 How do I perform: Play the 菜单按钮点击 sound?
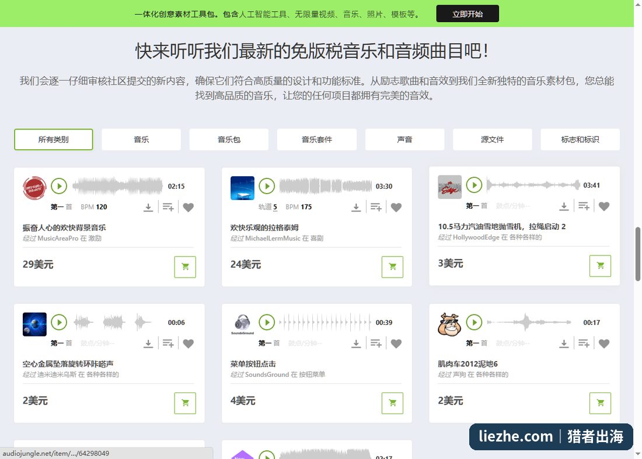pyautogui.click(x=267, y=323)
